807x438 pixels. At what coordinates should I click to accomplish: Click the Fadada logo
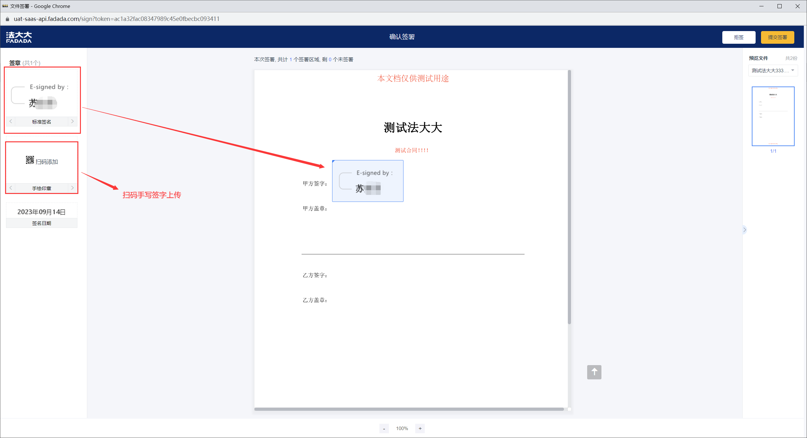(19, 37)
